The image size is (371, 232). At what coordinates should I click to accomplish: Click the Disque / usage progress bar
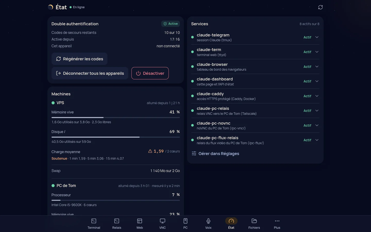[116, 137]
